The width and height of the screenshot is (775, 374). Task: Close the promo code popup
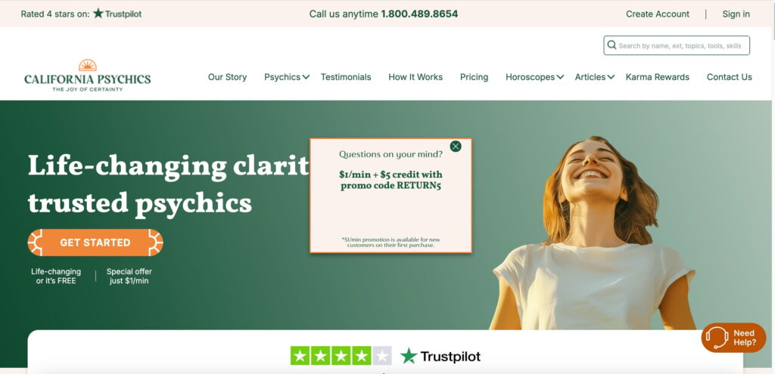(455, 146)
